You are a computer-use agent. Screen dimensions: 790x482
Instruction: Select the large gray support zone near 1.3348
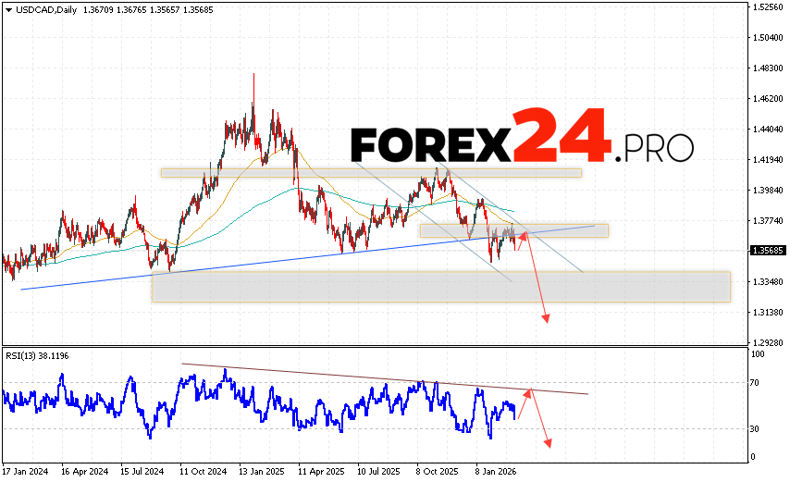pyautogui.click(x=440, y=286)
